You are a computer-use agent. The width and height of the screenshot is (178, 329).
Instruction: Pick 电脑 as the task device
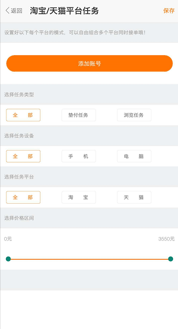134,156
